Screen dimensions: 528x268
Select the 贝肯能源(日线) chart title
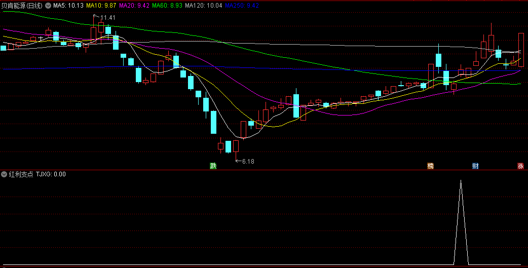22,6
